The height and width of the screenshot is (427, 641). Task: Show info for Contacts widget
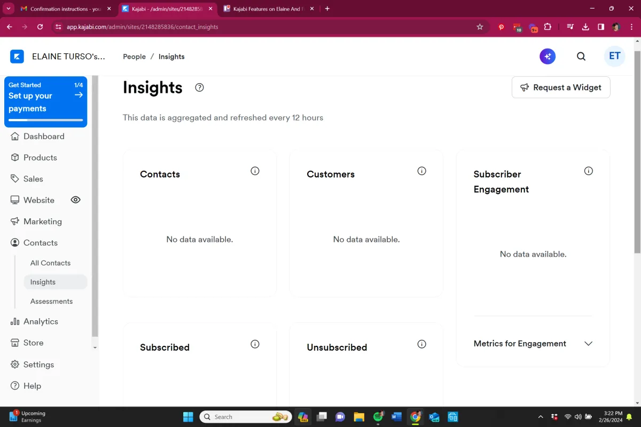click(x=255, y=171)
